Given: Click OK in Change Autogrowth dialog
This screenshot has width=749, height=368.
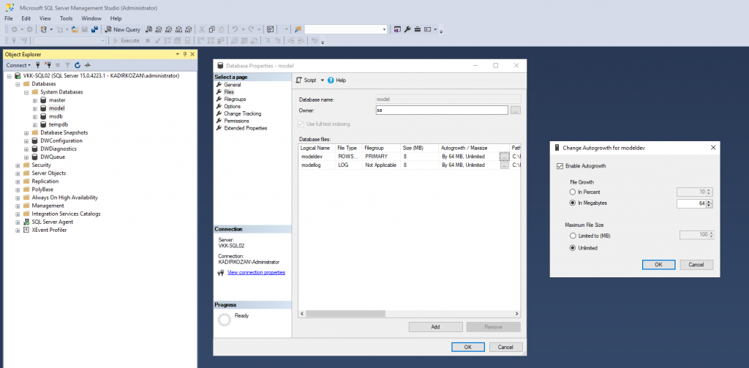Looking at the screenshot, I should [658, 264].
